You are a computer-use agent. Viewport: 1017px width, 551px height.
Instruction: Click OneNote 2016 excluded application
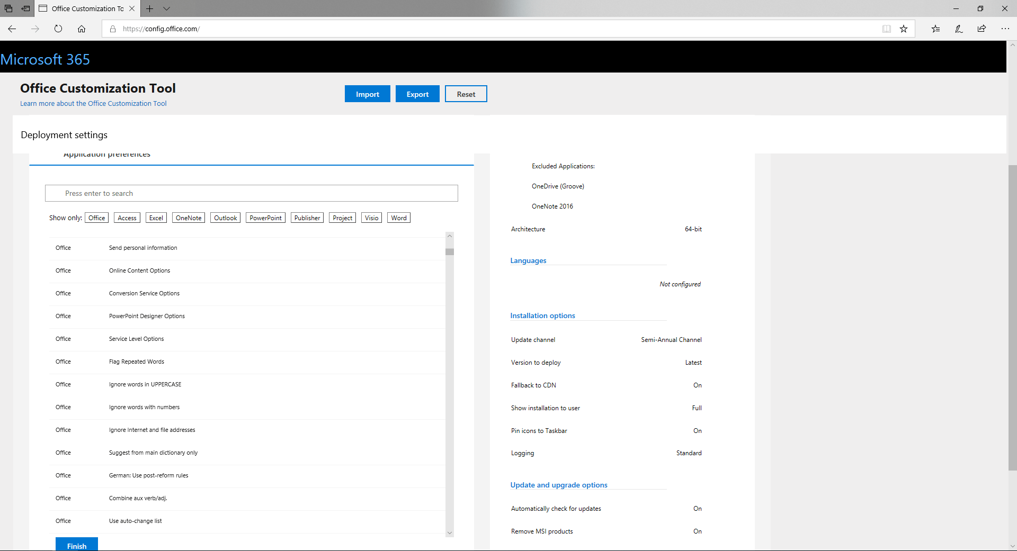click(x=552, y=206)
